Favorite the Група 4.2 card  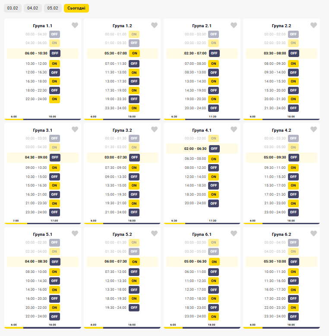click(x=313, y=129)
